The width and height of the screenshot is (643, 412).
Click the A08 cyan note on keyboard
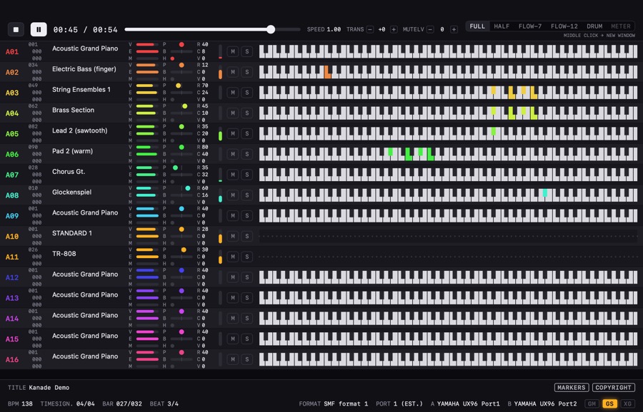[x=544, y=192]
